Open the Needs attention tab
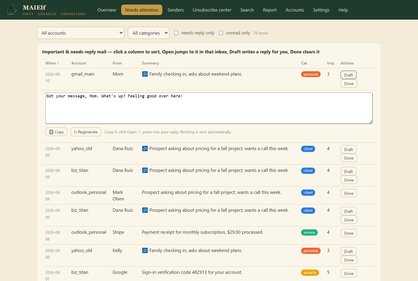 pos(142,10)
